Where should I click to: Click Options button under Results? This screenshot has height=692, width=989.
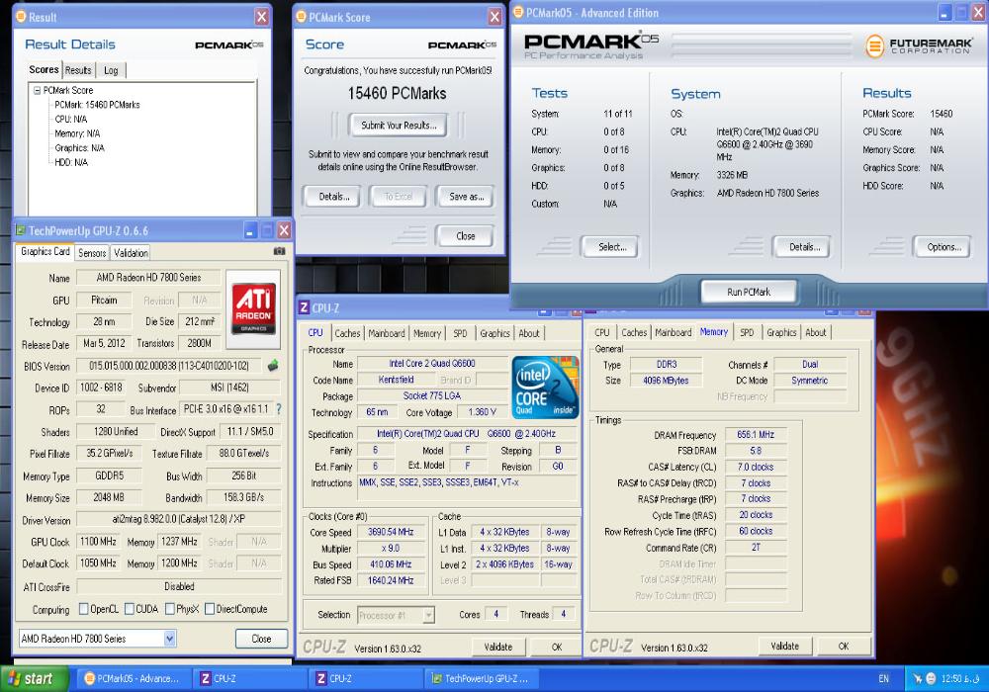pyautogui.click(x=944, y=247)
